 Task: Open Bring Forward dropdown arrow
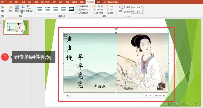pyautogui.click(x=105, y=6)
